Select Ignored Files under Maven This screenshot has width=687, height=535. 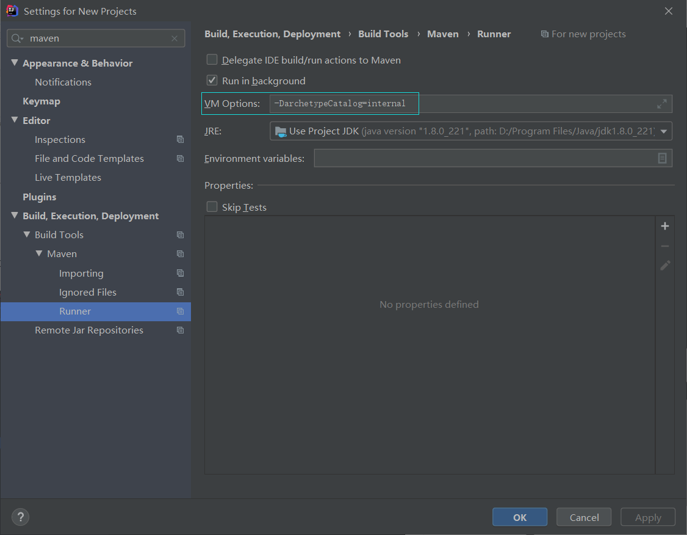(88, 293)
